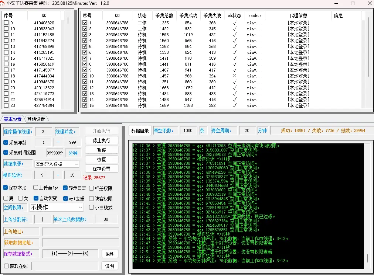This screenshot has width=374, height=275.
Task: Disable the 保存本地 checkbox
Action: 6,188
